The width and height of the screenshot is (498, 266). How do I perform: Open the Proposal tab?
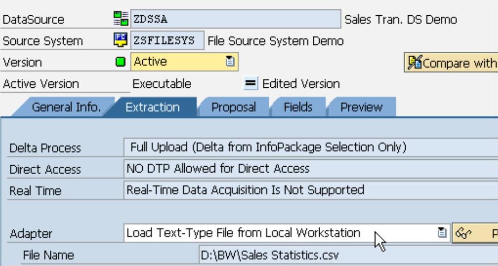233,108
